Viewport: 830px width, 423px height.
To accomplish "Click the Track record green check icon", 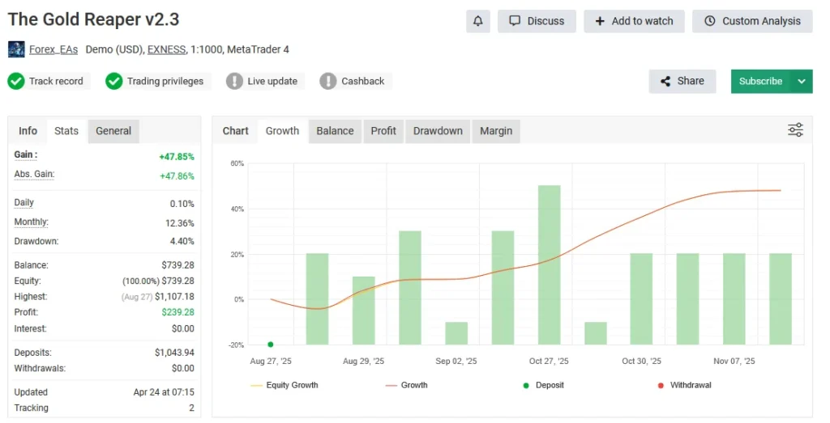I will point(16,82).
